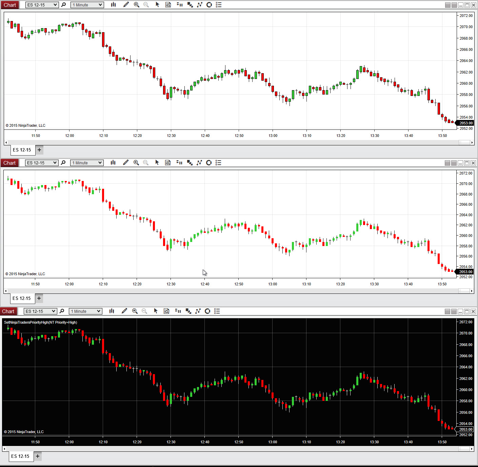Open the data box in middle chart

(168, 163)
